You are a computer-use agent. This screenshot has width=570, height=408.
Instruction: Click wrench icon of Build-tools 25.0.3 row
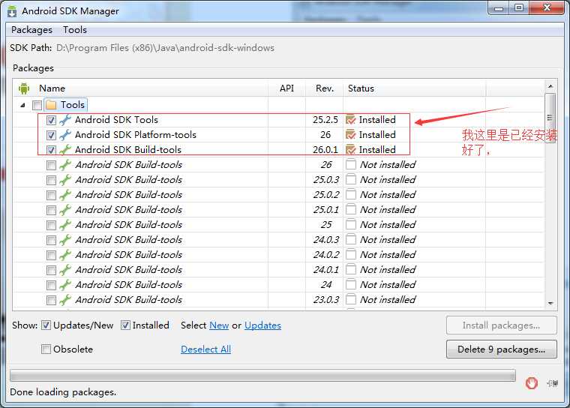point(65,180)
